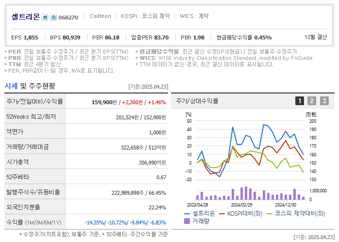Click the 시가총액 row label

point(17,162)
